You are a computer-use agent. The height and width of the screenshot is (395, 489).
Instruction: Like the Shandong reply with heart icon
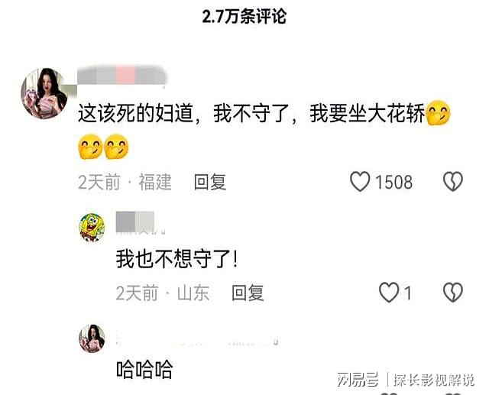[x=389, y=293]
